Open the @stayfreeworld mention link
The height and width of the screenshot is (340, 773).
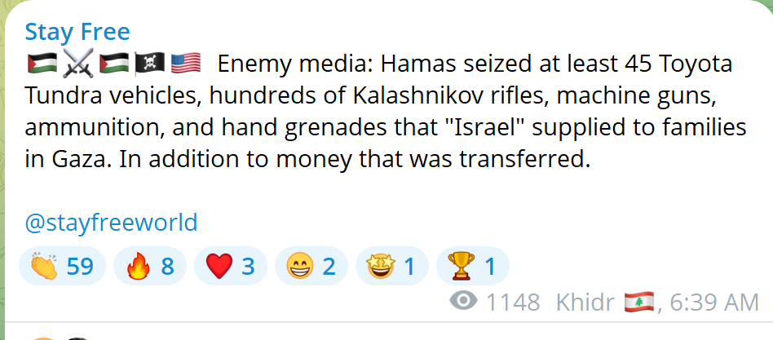111,223
